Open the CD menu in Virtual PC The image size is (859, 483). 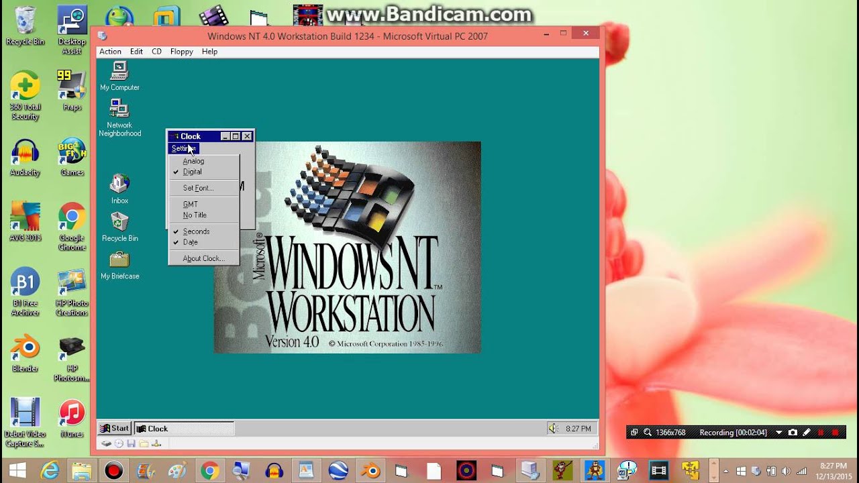[x=156, y=52]
